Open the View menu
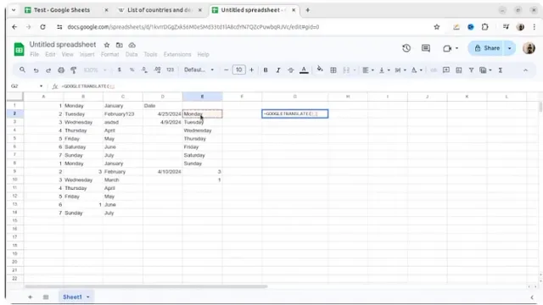 tap(68, 54)
